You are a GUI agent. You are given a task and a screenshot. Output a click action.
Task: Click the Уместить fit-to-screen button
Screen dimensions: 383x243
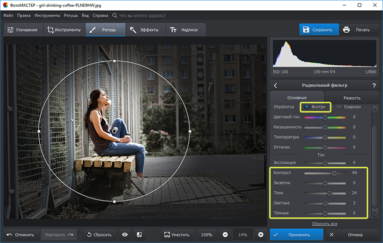click(177, 235)
